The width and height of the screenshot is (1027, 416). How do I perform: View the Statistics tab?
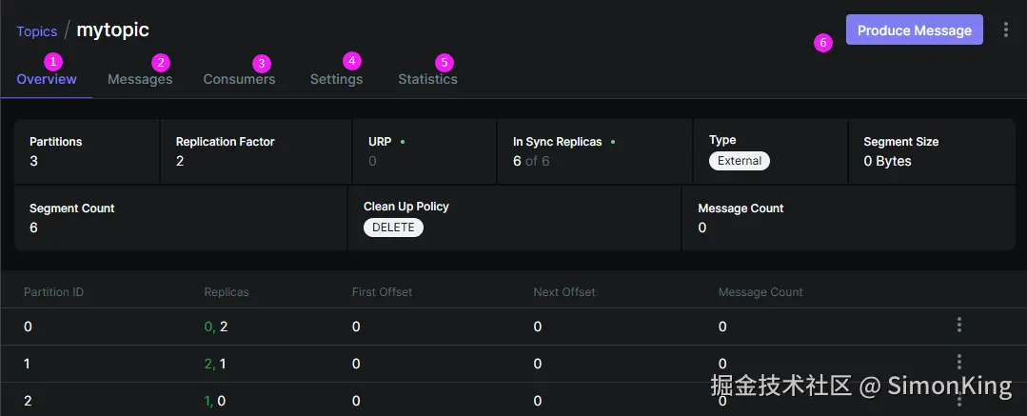click(427, 79)
